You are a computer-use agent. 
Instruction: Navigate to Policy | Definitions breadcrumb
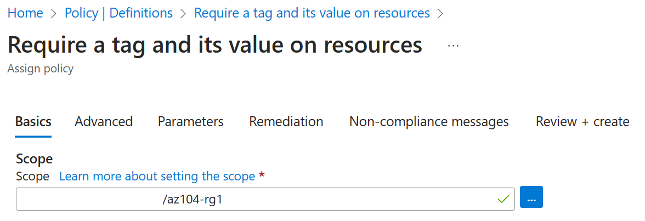coord(118,13)
